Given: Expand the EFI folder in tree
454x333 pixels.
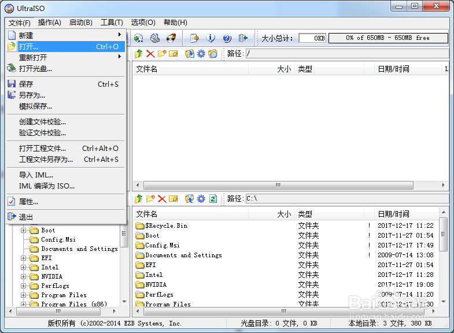Looking at the screenshot, I should click(x=24, y=258).
